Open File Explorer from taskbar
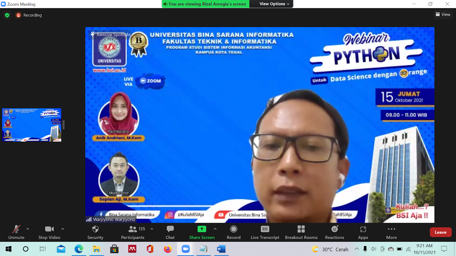This screenshot has height=256, width=456. (96, 249)
